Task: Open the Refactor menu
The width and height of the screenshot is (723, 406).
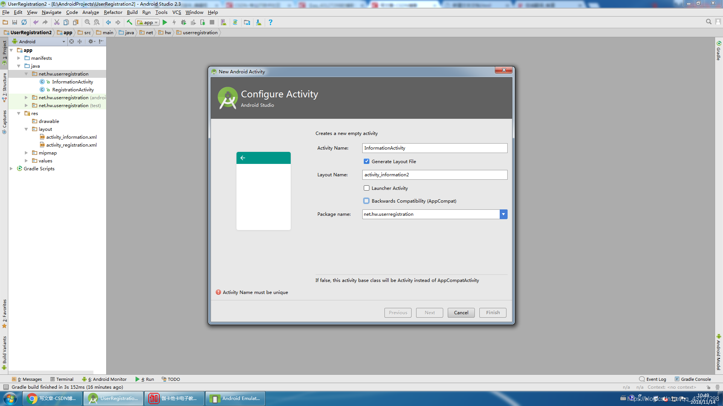Action: [x=113, y=12]
